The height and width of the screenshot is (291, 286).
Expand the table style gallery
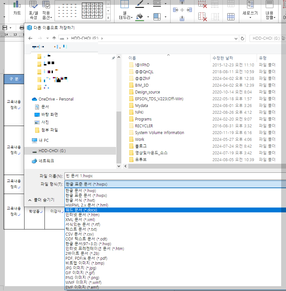click(108, 18)
